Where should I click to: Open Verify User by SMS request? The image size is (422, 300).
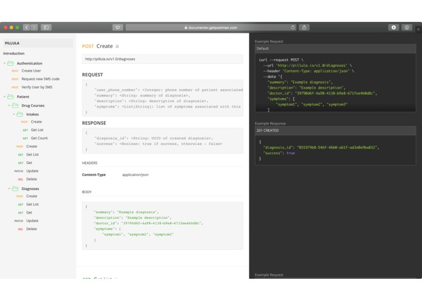coord(37,87)
